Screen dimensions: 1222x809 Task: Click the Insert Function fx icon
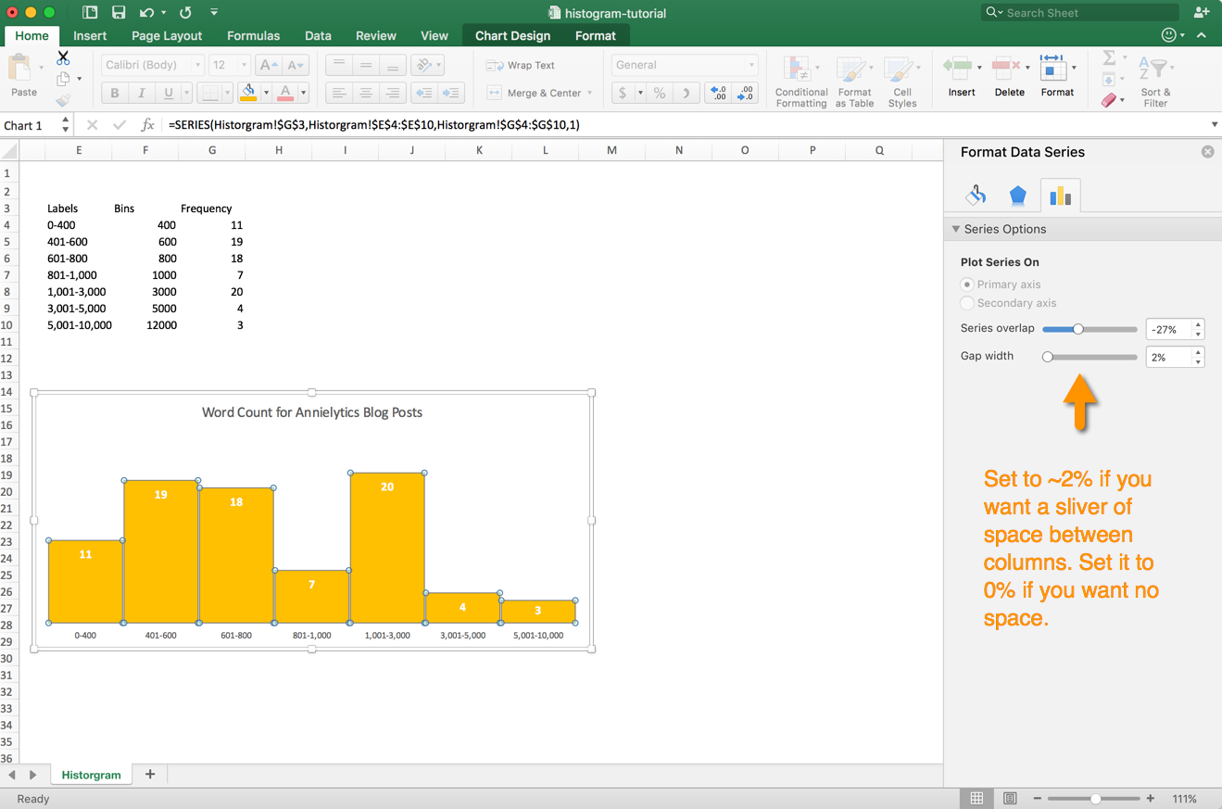[147, 124]
